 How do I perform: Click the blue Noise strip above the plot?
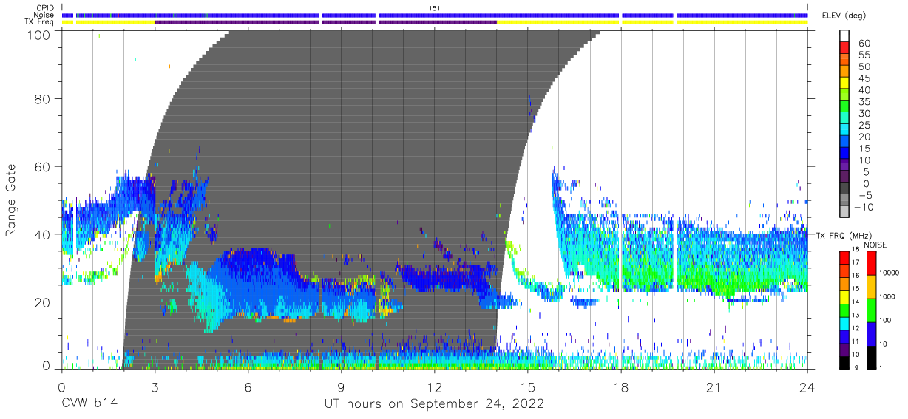click(x=435, y=15)
